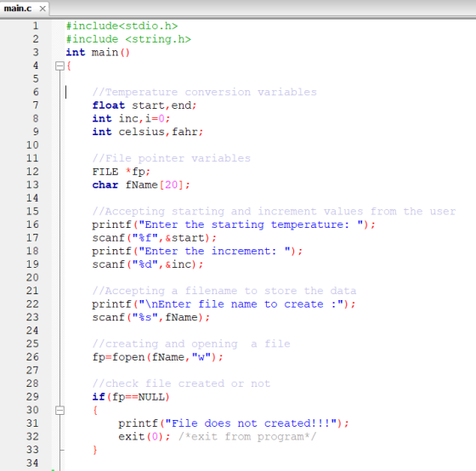Click the '#include <string.h>' line
This screenshot has width=476, height=471.
128,39
